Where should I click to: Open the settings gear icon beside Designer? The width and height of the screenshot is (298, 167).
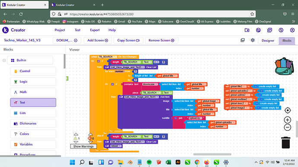(x=253, y=40)
